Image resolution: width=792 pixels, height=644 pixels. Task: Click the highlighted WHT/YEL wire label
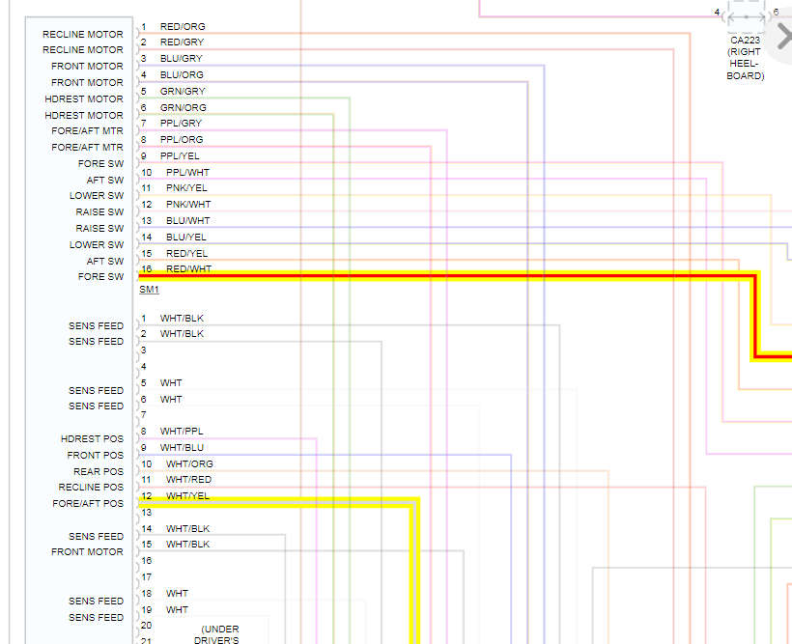(187, 496)
